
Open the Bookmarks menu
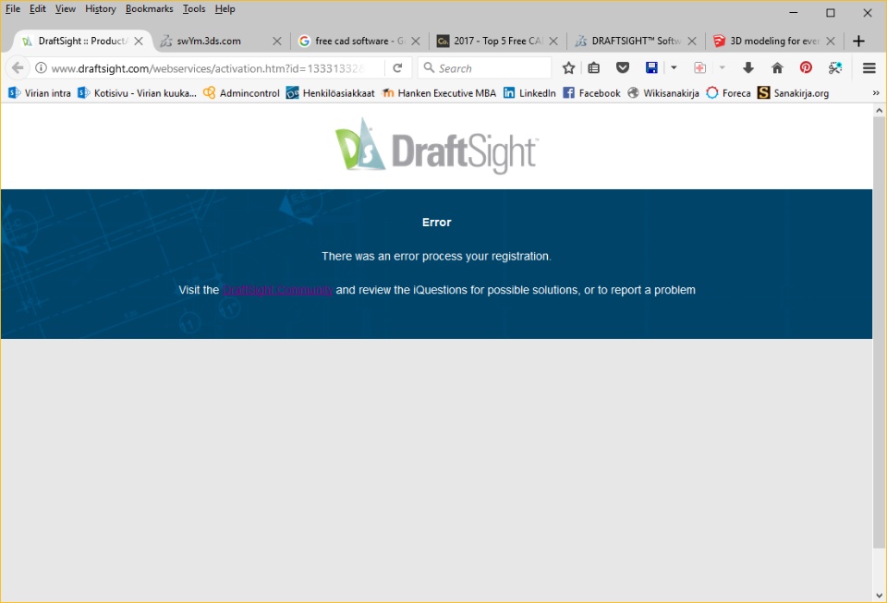pyautogui.click(x=150, y=9)
